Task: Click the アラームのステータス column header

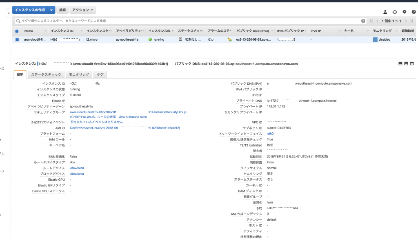Action: pyautogui.click(x=219, y=31)
